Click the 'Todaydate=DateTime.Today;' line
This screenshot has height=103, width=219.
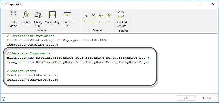point(33,45)
